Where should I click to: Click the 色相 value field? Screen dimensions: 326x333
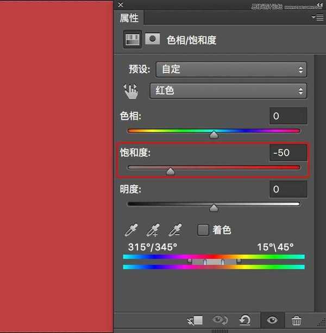point(288,116)
